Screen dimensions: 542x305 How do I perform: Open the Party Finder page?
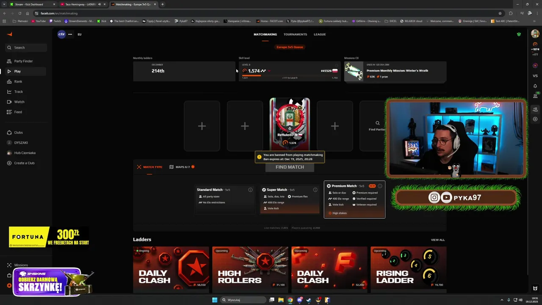(25, 61)
